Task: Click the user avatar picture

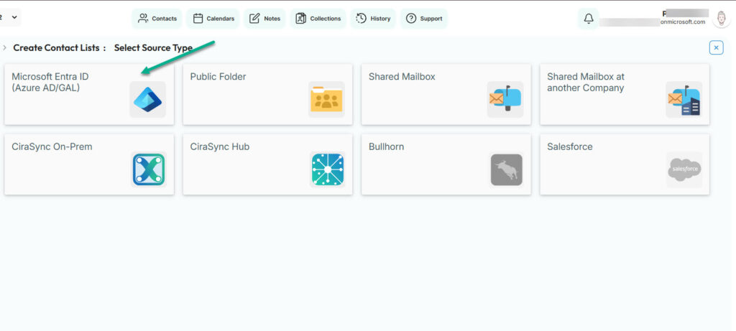Action: coord(721,19)
